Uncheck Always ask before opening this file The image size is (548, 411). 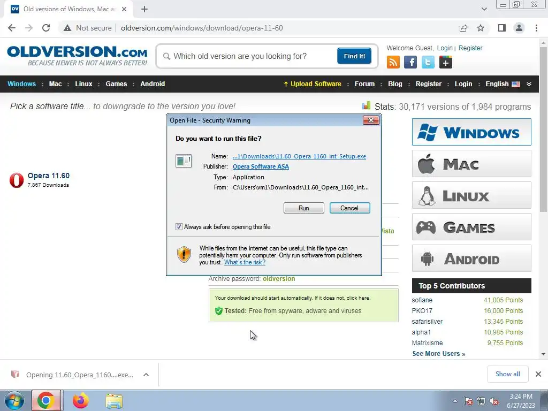tap(179, 227)
